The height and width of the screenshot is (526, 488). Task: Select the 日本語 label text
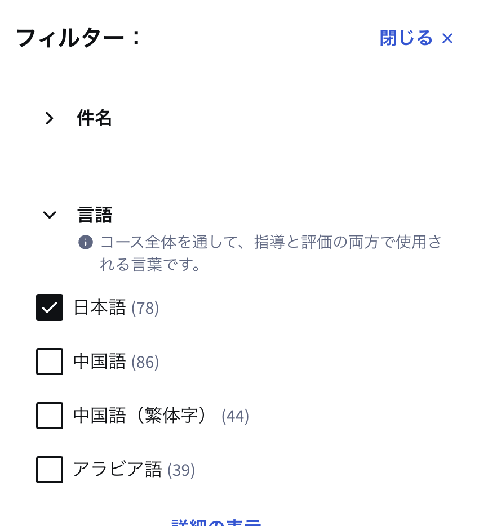tap(99, 307)
